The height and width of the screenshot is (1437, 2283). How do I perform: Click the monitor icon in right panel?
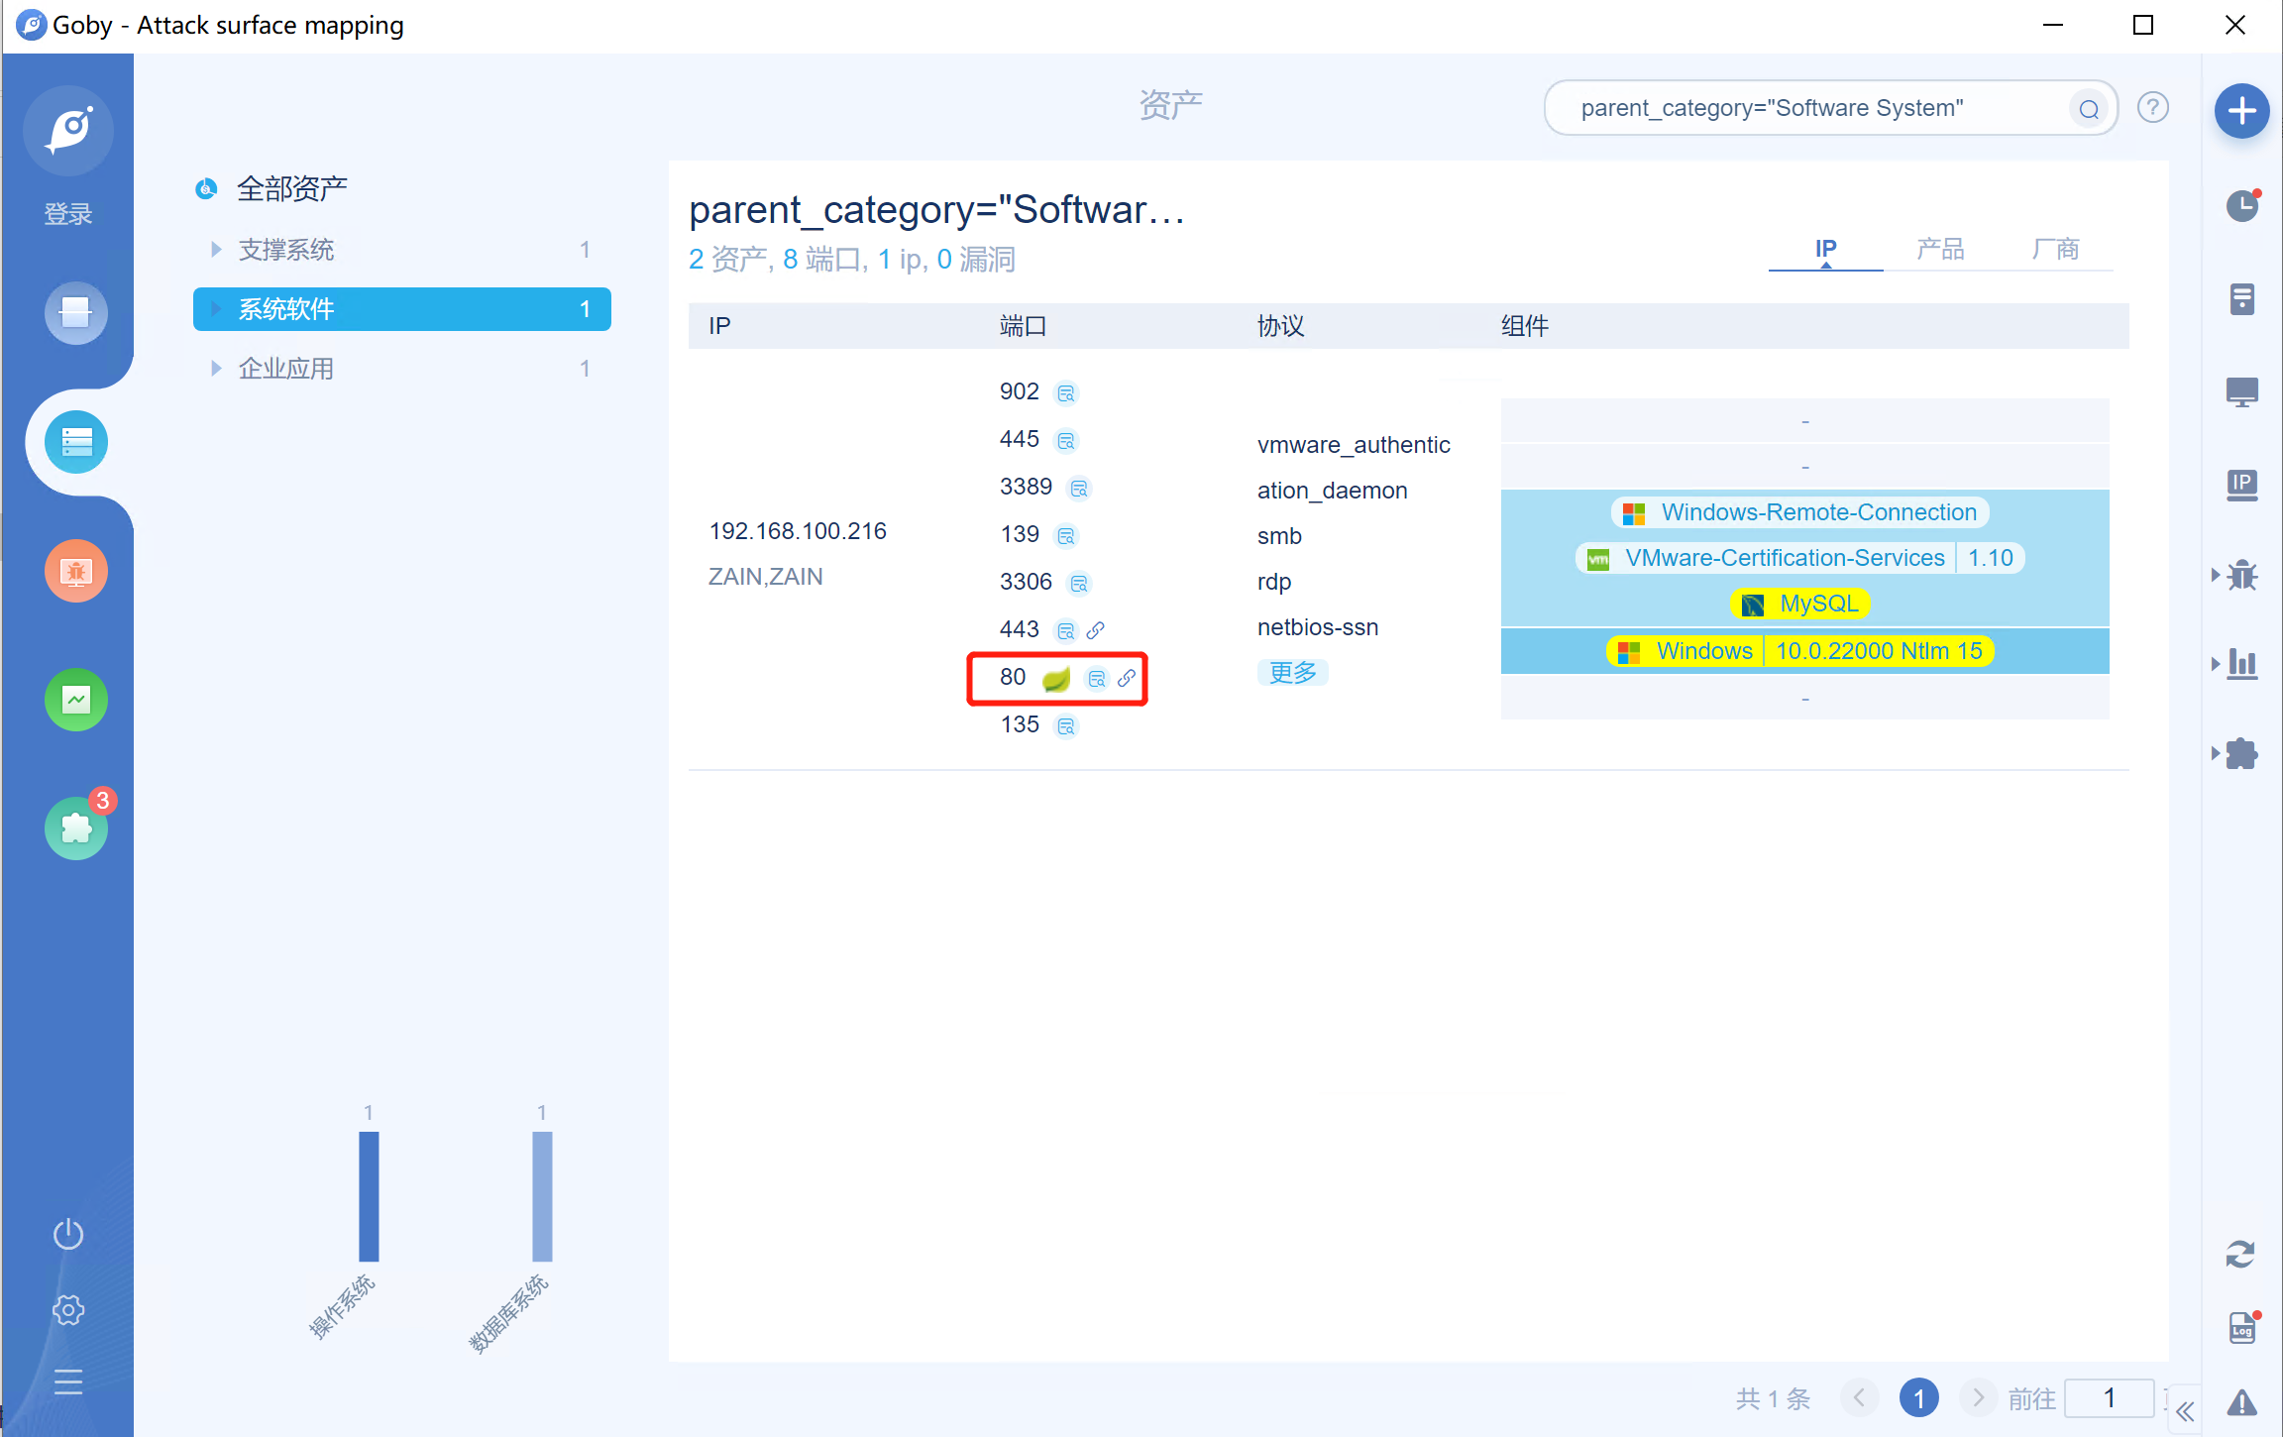(x=2242, y=392)
